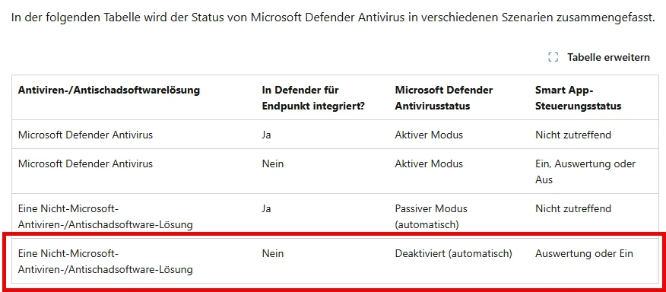Click the 'Deaktiviert (automatisch)' cell
The width and height of the screenshot is (666, 292).
pos(454,254)
